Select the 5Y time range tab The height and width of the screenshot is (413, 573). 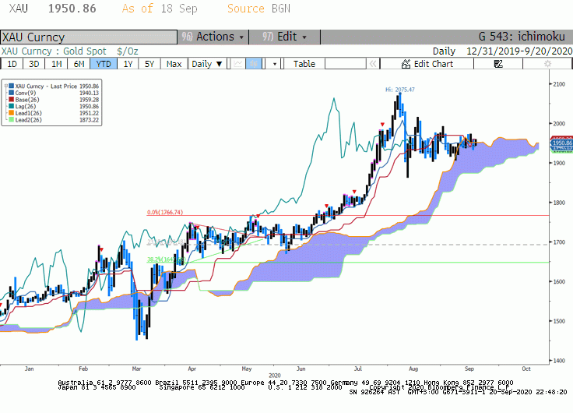[149, 64]
